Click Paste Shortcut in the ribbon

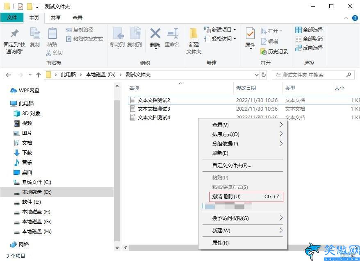coord(84,39)
